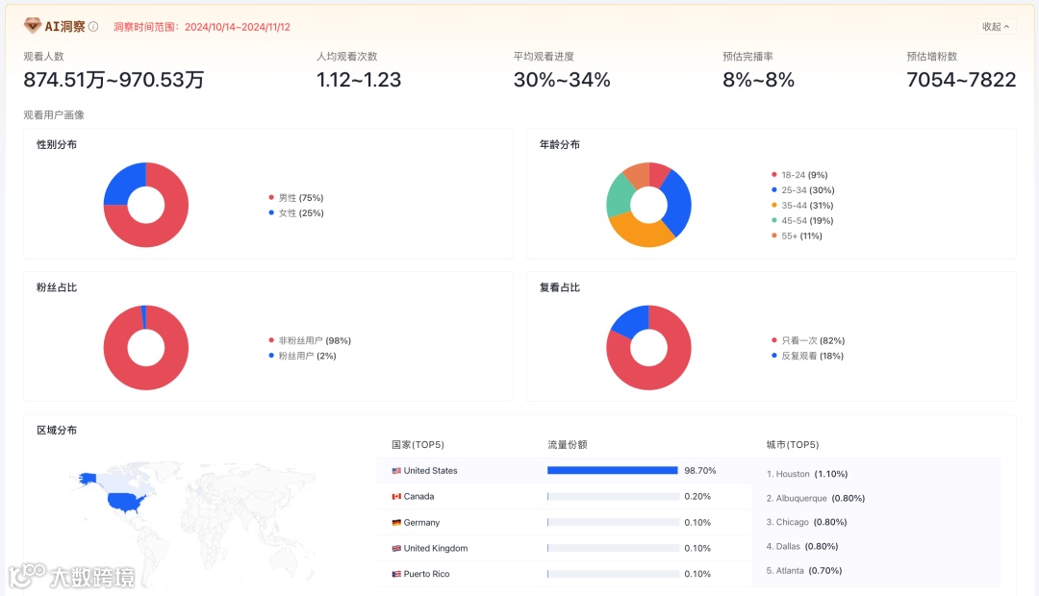1039x596 pixels.
Task: Click the Canada 0.20% traffic bar
Action: point(612,497)
